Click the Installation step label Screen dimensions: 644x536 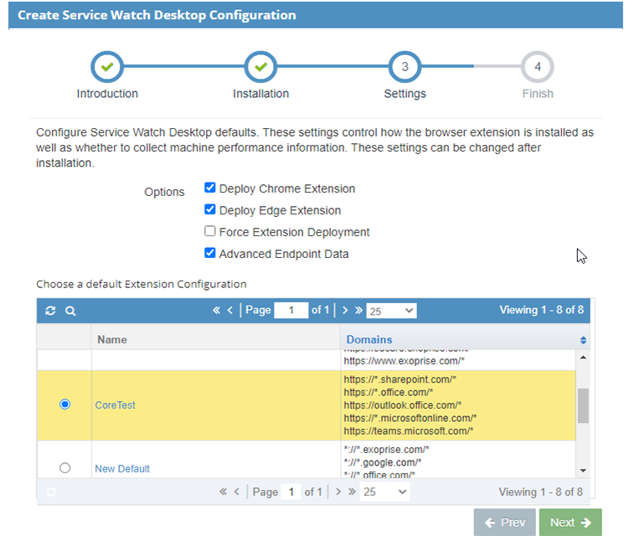(260, 94)
